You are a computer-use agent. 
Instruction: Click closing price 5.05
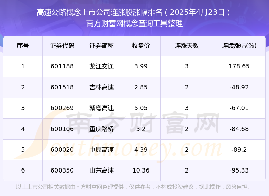(141, 108)
